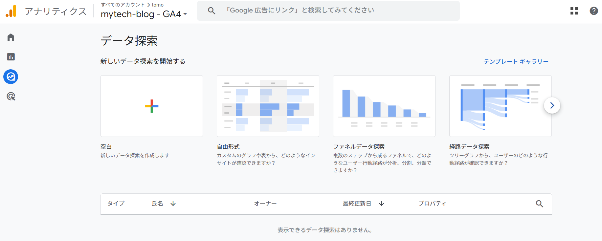This screenshot has height=241, width=602.
Task: Open the テンプレート ギャラリー link
Action: pos(516,61)
